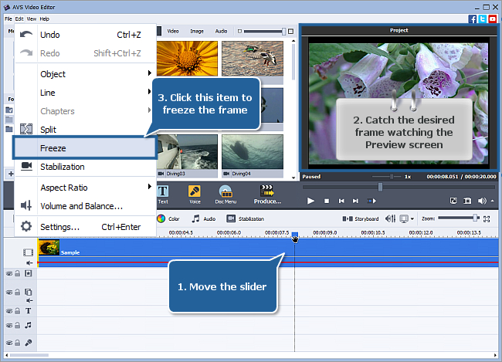Screen dimensions: 502x362
Task: Switch preview to full screen mode
Action: [x=453, y=201]
